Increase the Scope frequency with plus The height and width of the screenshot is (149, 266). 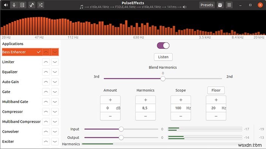181,100
